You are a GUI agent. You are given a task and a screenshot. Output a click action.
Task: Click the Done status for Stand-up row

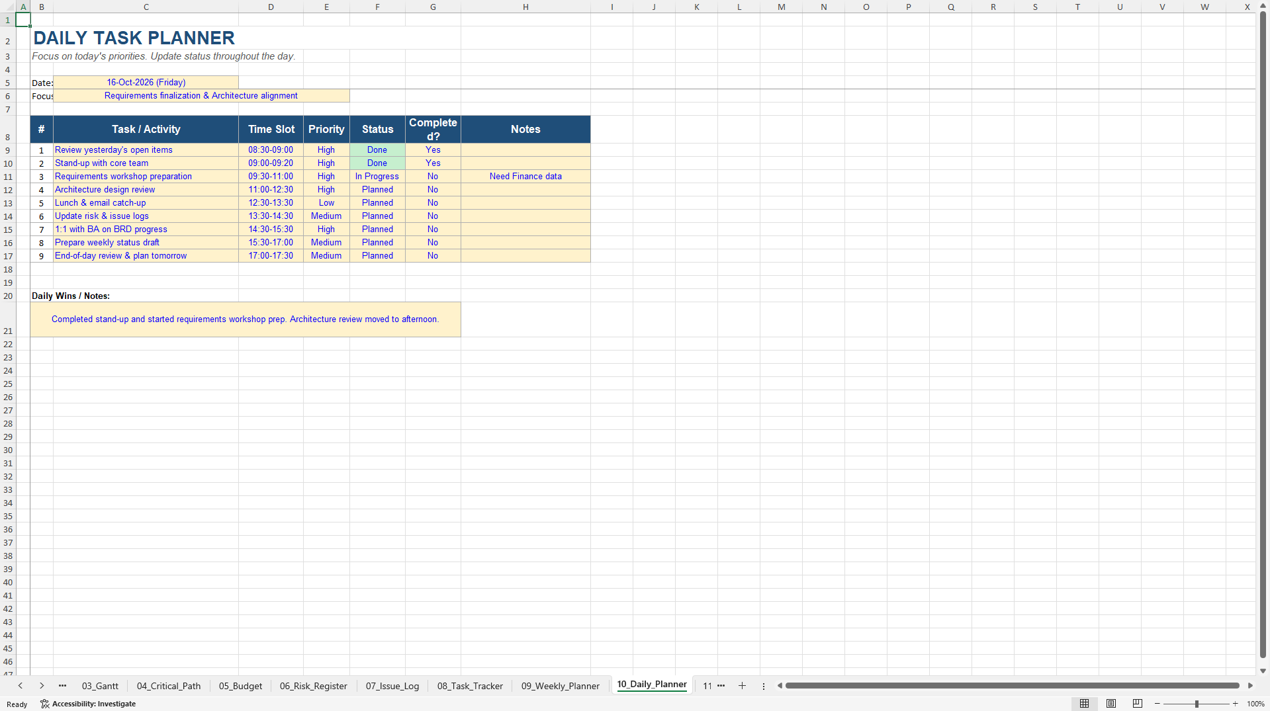click(377, 163)
